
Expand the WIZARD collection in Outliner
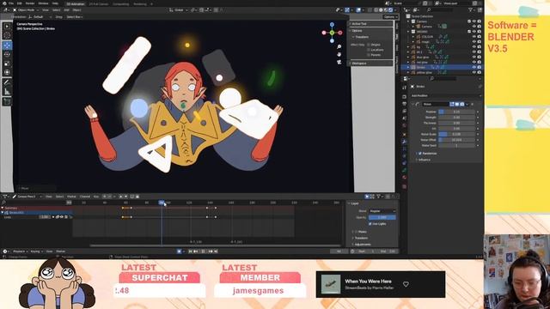tap(409, 32)
